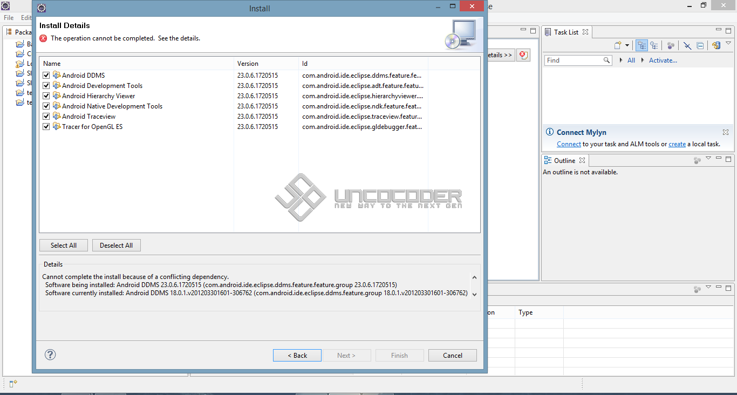Click the New Task icon in Task List
The width and height of the screenshot is (737, 395).
618,46
